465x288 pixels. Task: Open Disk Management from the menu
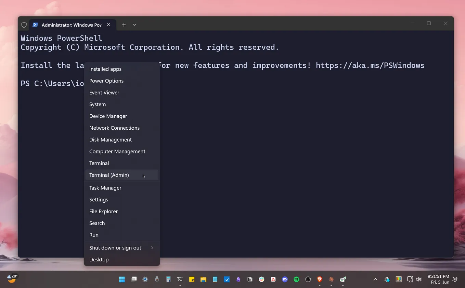point(122,140)
